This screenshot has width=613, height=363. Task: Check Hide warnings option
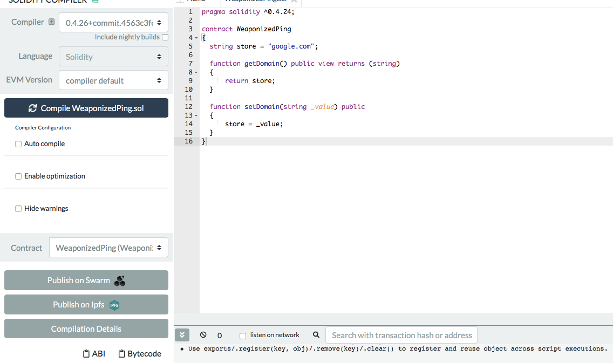click(x=18, y=209)
